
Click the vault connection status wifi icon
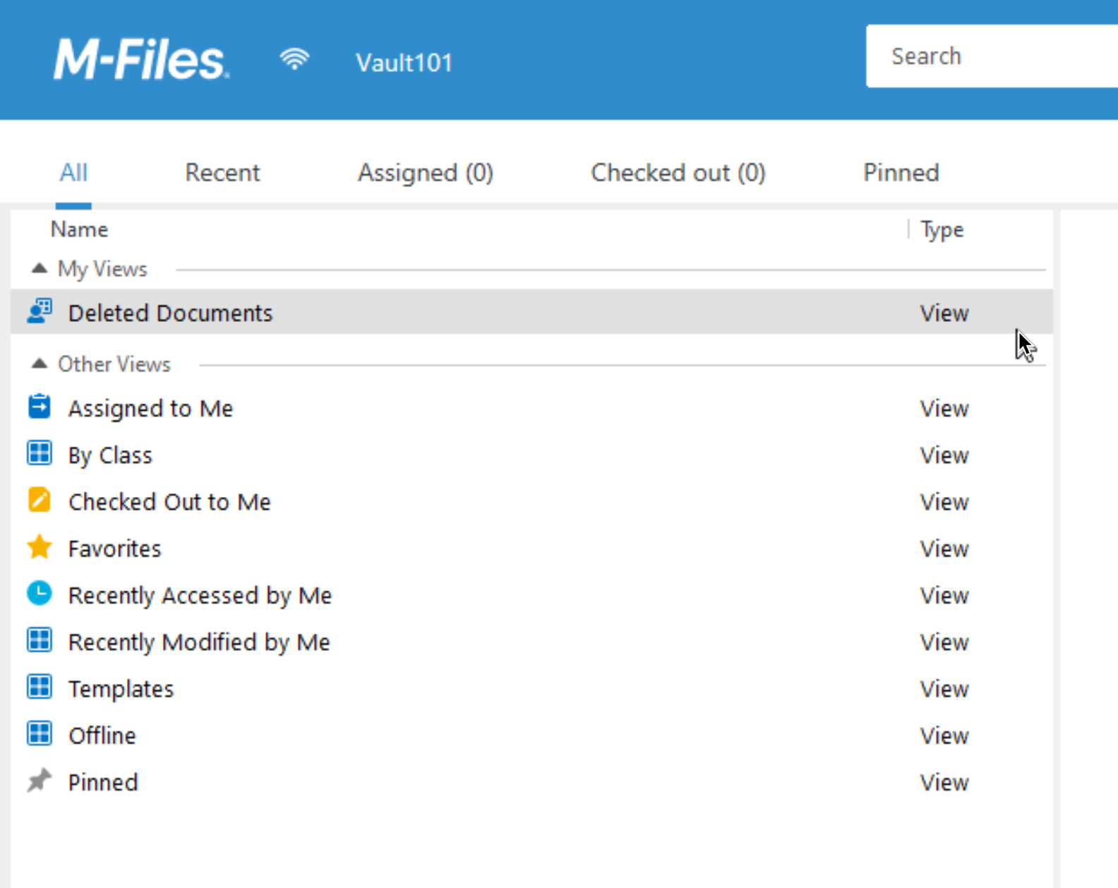[x=294, y=59]
